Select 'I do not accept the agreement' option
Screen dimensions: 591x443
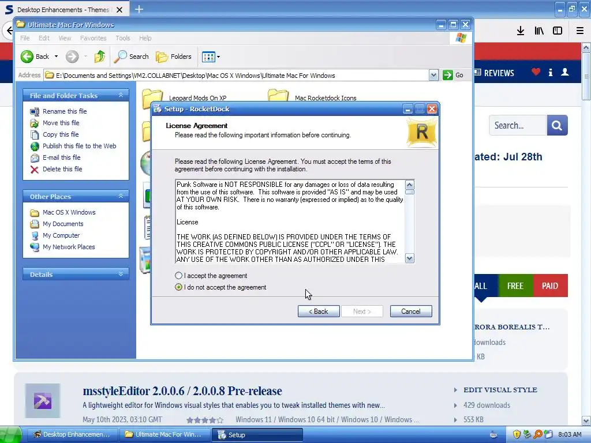[x=179, y=287]
